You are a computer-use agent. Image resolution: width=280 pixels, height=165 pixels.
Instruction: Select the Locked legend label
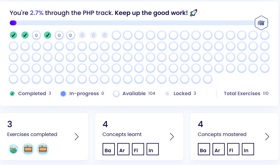pos(182,94)
